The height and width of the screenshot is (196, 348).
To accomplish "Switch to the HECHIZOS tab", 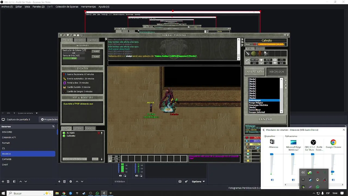I will click(x=277, y=72).
